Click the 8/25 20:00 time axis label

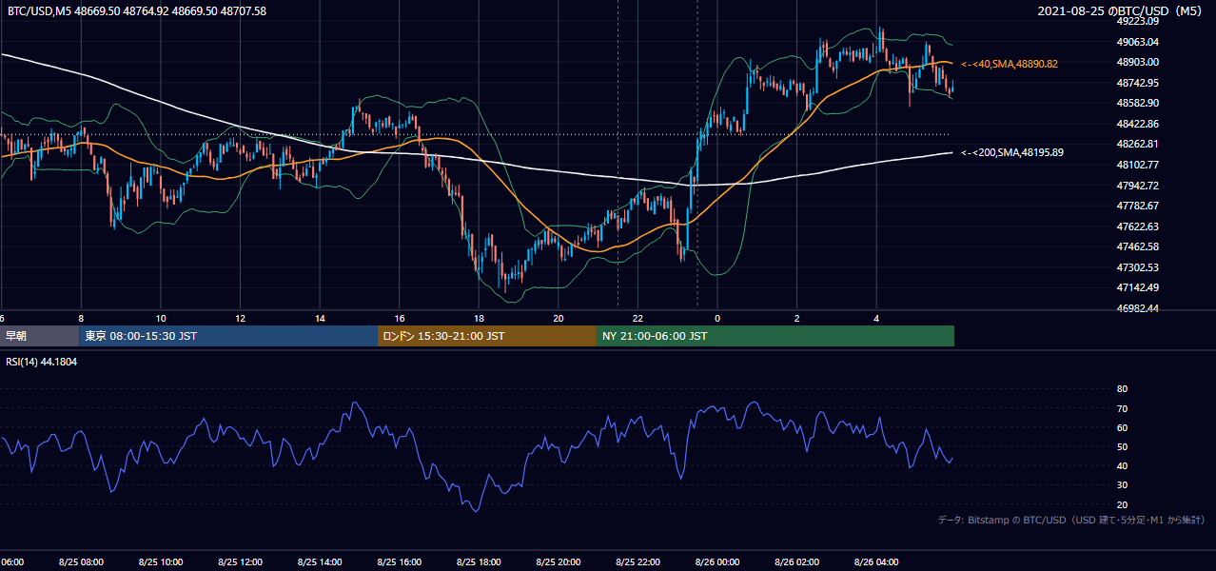coord(559,562)
